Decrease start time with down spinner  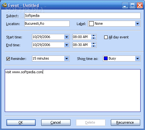93,38
